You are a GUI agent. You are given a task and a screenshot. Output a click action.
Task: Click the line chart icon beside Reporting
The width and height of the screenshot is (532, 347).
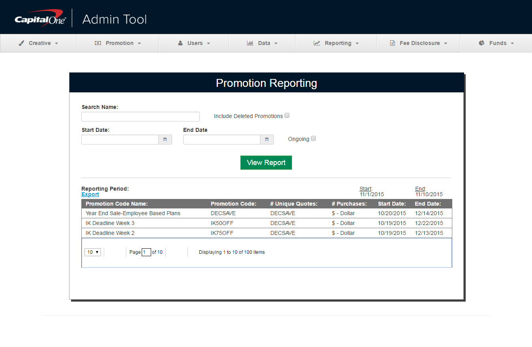317,43
